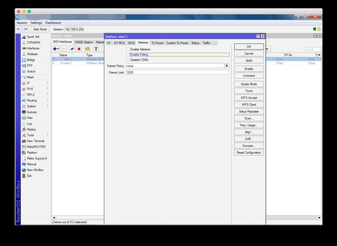Click the red X disable icon
Screen dimensions: 337x246
pyautogui.click(x=79, y=49)
